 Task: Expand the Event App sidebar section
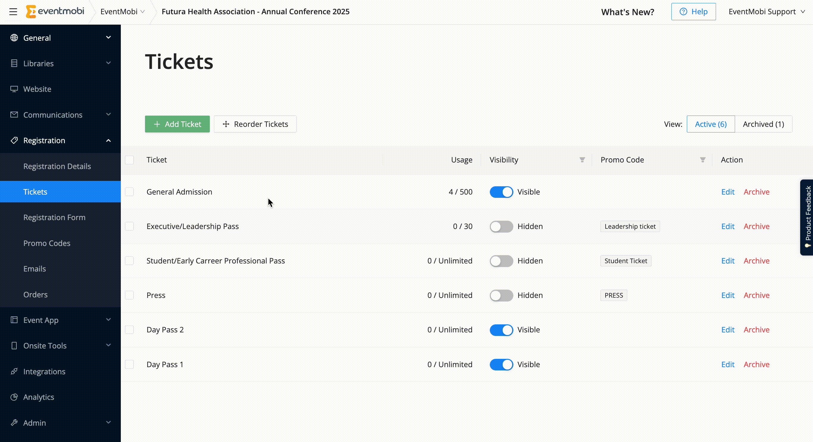[x=108, y=320]
